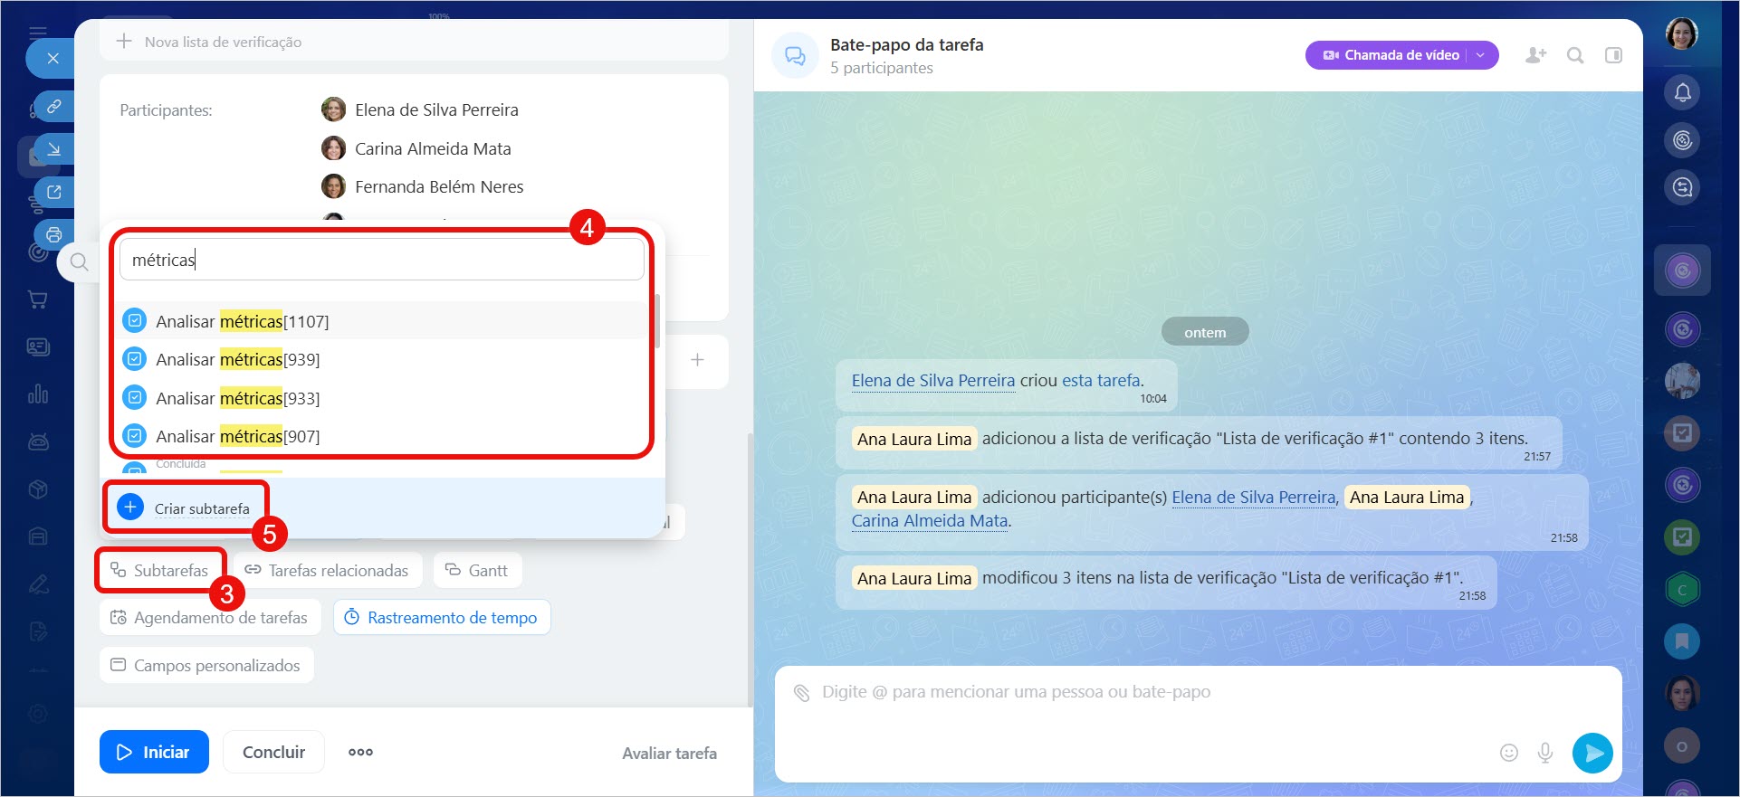Click the attach file paperclip icon

[x=801, y=693]
